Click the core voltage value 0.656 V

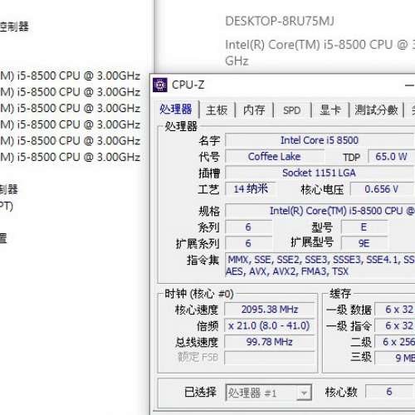pos(382,189)
